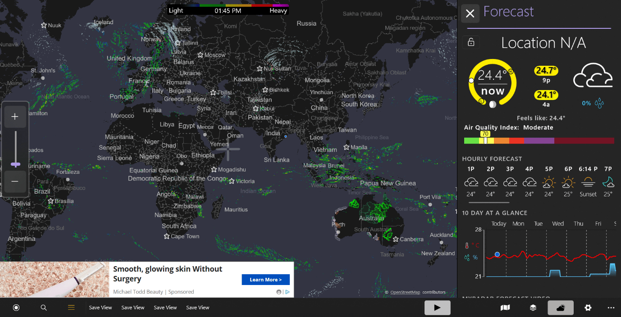Open the MyRadar settings gear
621x317 pixels.
pos(588,308)
